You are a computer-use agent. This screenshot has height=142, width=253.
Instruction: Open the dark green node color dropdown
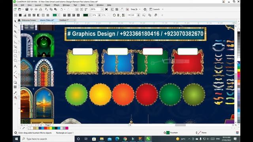[90, 15]
